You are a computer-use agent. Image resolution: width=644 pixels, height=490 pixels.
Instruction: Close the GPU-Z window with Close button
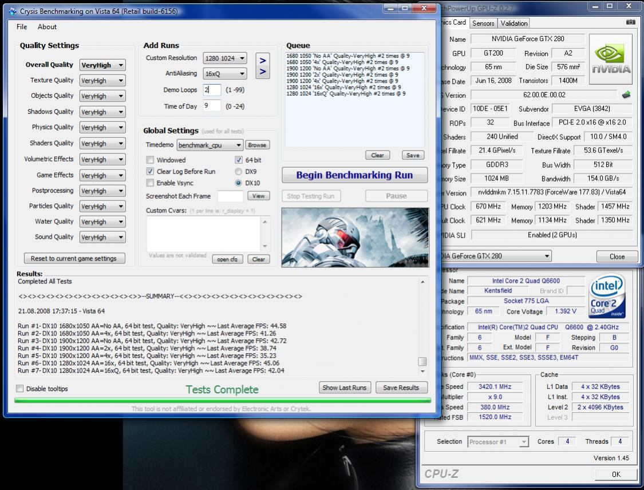pyautogui.click(x=617, y=256)
